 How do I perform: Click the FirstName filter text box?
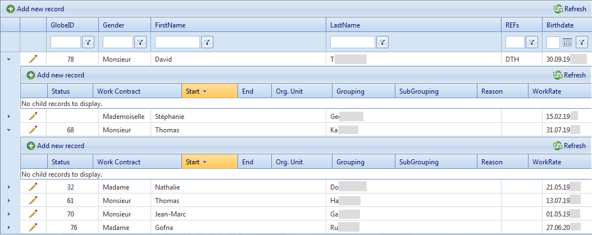pyautogui.click(x=177, y=42)
